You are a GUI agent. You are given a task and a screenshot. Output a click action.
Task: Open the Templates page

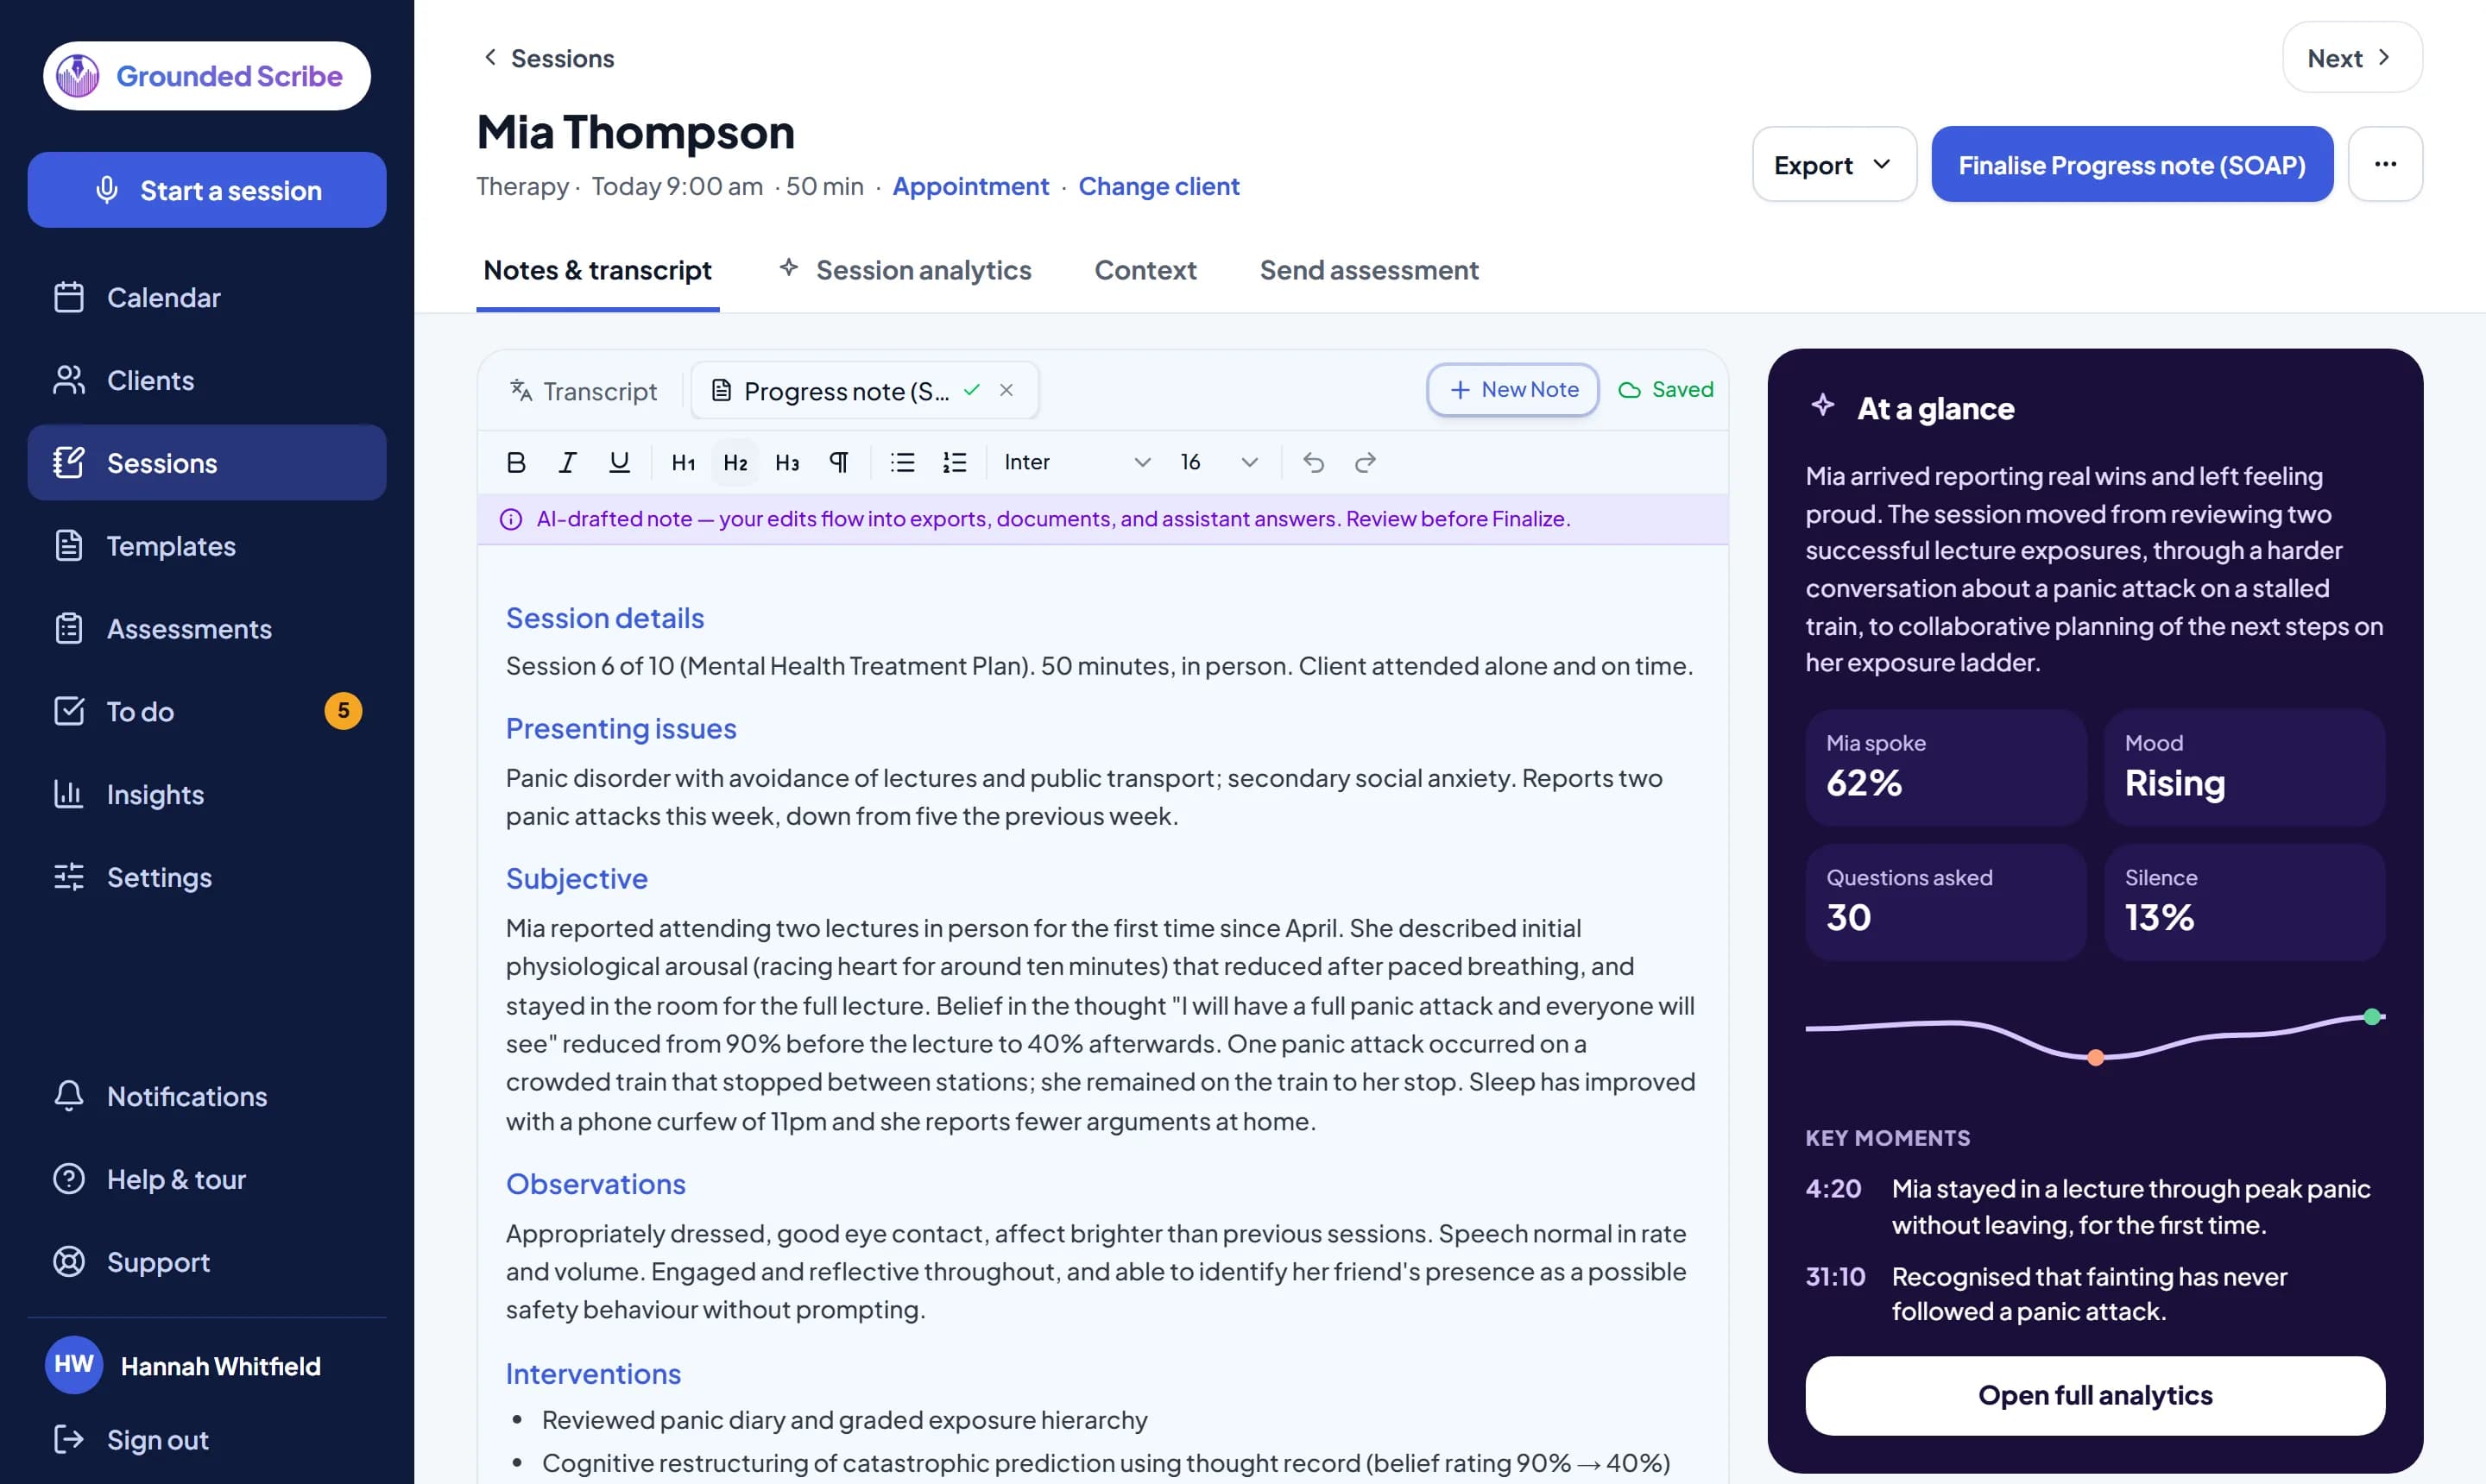(x=207, y=546)
